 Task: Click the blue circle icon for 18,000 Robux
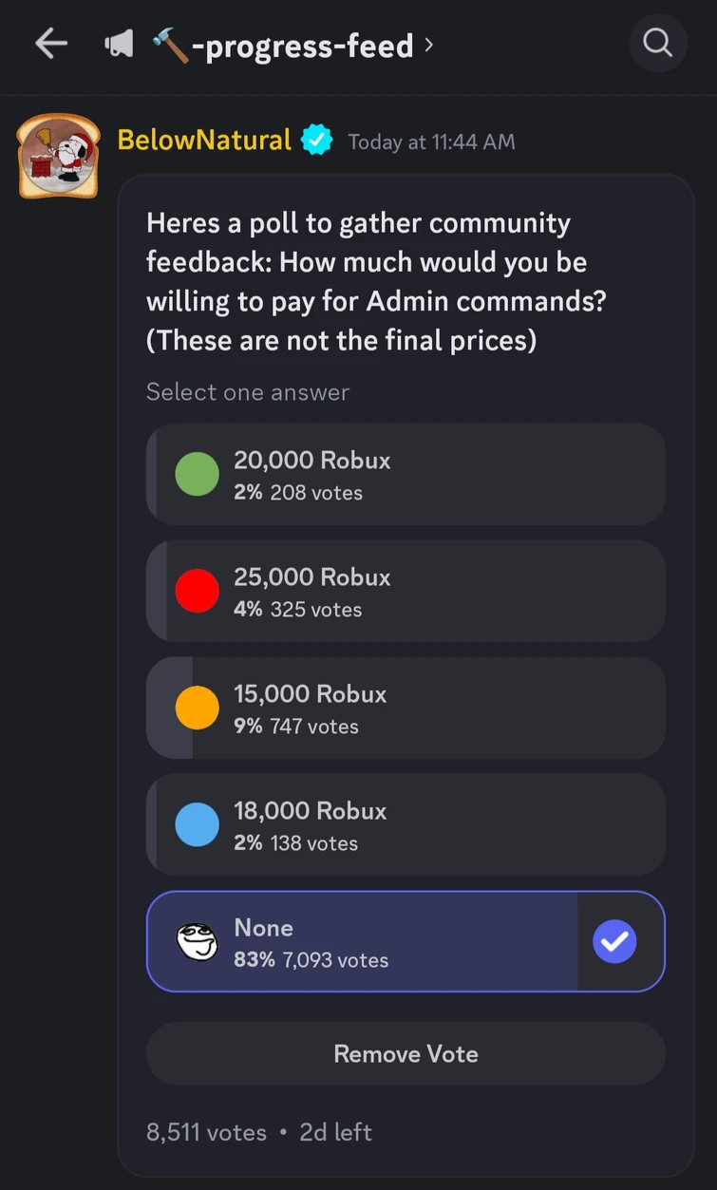pyautogui.click(x=197, y=824)
